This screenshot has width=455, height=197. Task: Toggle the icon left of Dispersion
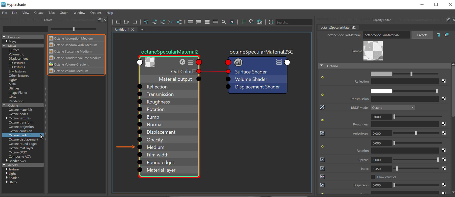[x=322, y=185]
